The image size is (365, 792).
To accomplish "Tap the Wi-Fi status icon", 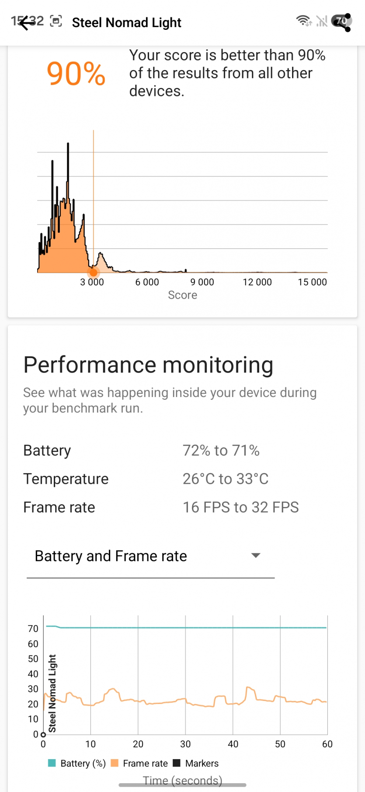I will 303,21.
